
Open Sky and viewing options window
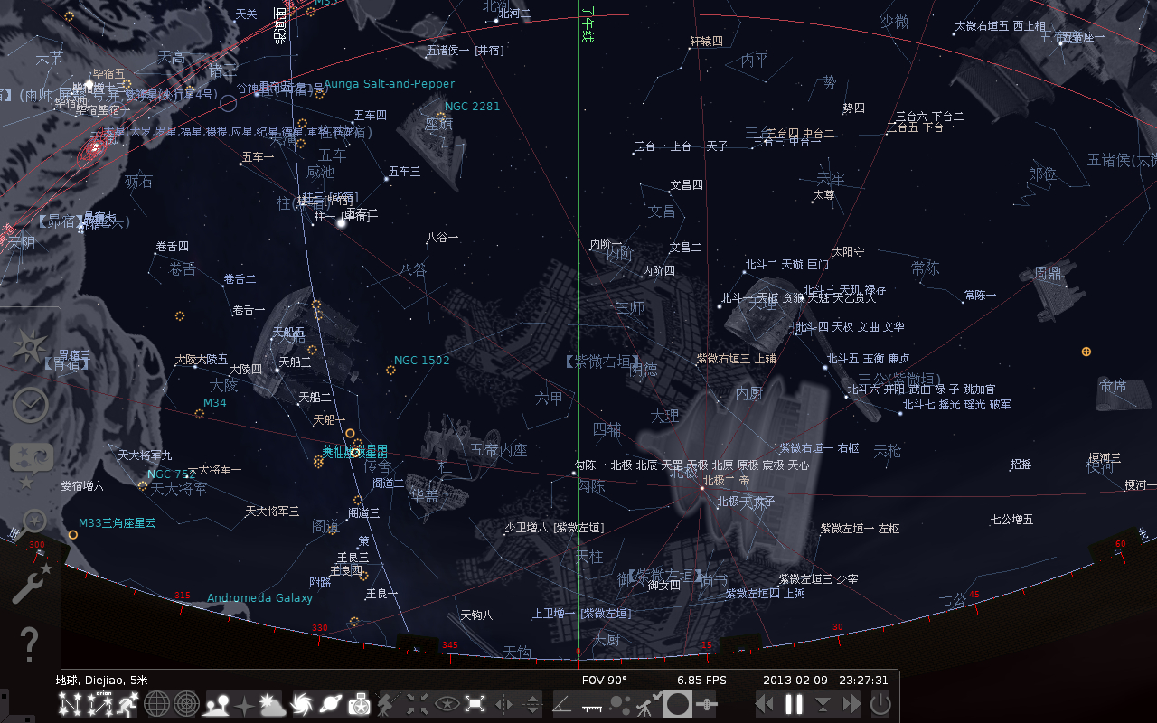tap(31, 463)
